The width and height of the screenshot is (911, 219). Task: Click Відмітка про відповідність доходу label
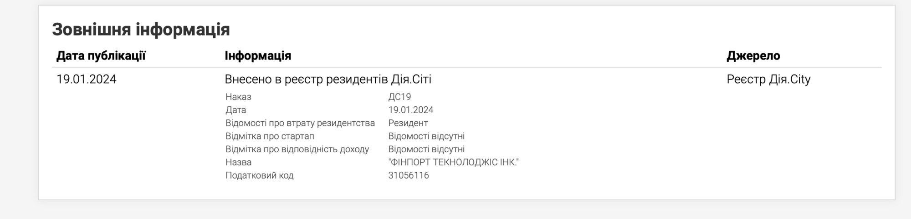pyautogui.click(x=297, y=149)
